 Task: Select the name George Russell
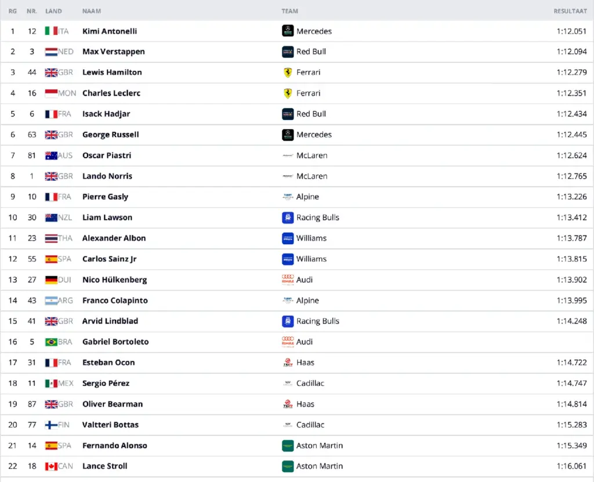(x=111, y=135)
